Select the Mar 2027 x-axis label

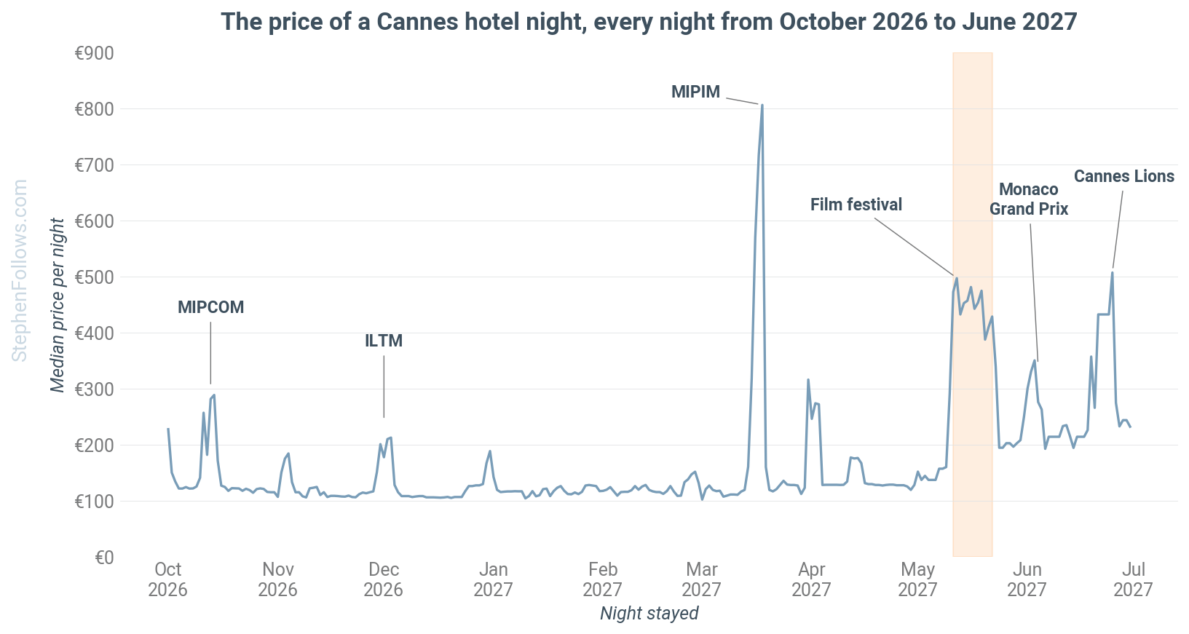[x=702, y=579]
